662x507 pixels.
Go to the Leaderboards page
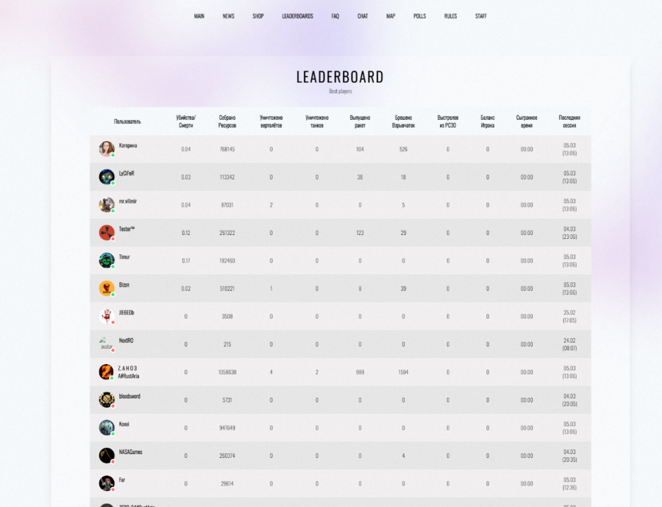(x=297, y=16)
